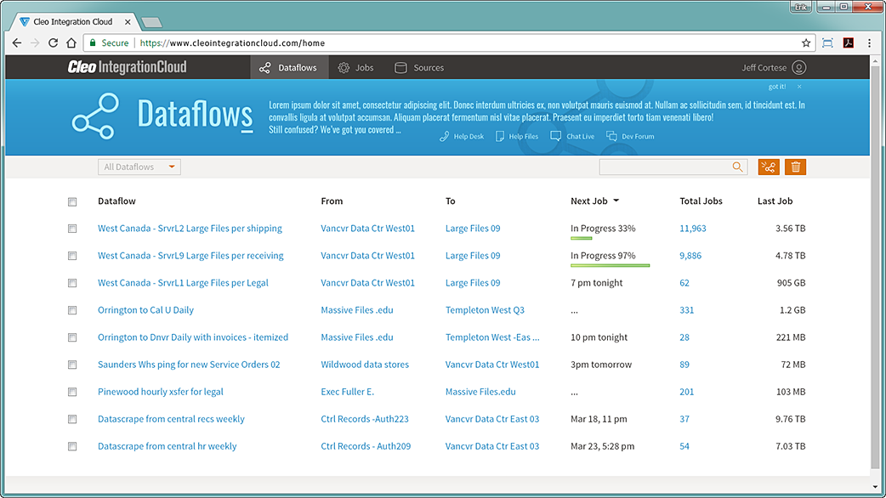Open the Help Files link
Image resolution: width=886 pixels, height=498 pixels.
pos(517,136)
